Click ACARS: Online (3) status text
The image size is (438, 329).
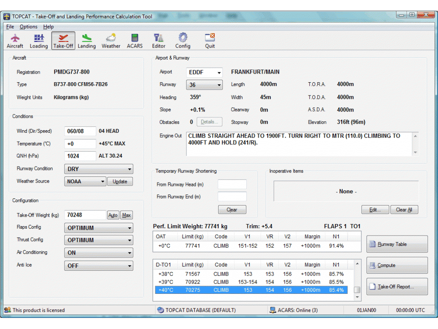click(298, 310)
